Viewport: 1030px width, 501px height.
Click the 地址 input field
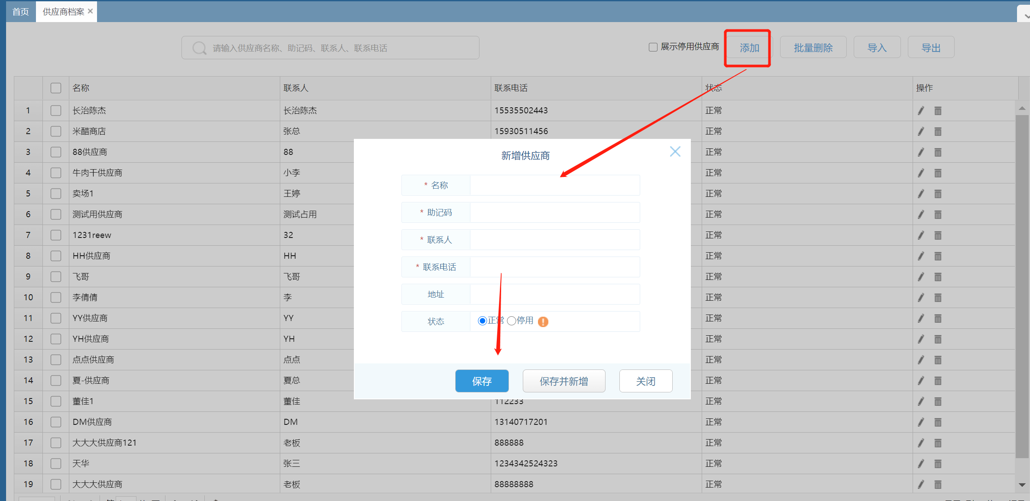pos(555,294)
